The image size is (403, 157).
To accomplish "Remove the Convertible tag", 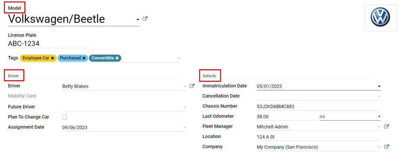I will [117, 58].
